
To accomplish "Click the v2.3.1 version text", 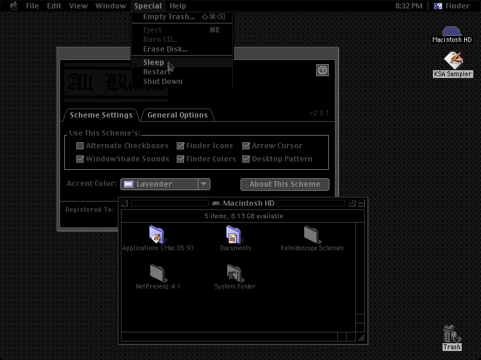I will point(319,113).
